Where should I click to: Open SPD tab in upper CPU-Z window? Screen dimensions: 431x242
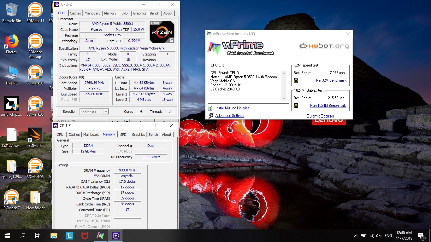coord(125,13)
